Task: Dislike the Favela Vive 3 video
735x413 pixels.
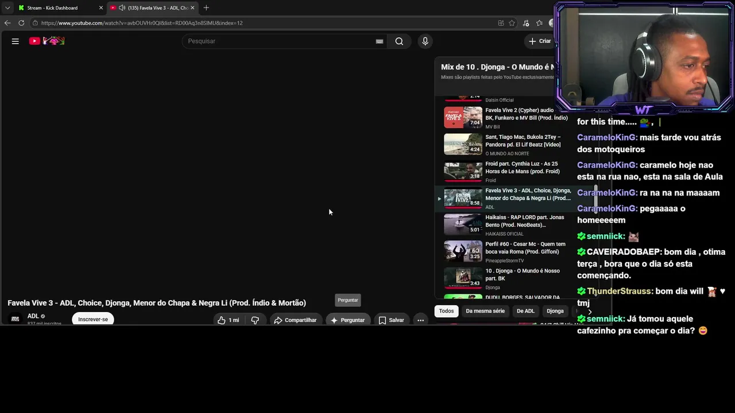Action: tap(255, 320)
